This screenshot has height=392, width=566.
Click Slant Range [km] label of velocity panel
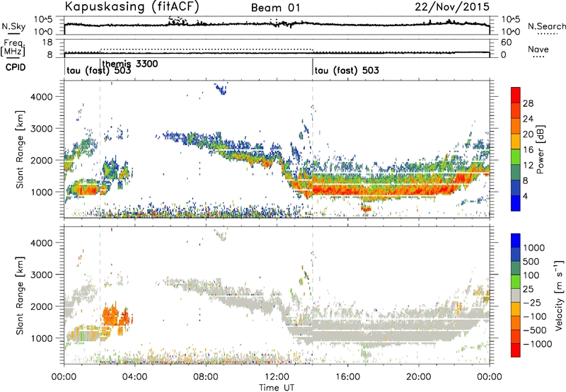coord(20,295)
